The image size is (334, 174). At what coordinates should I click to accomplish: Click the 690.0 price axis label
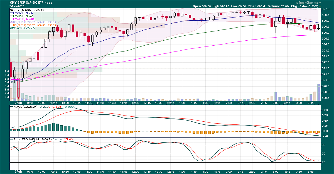click(x=325, y=92)
